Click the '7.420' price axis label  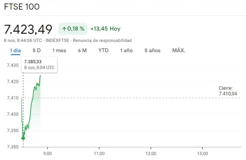13,82
